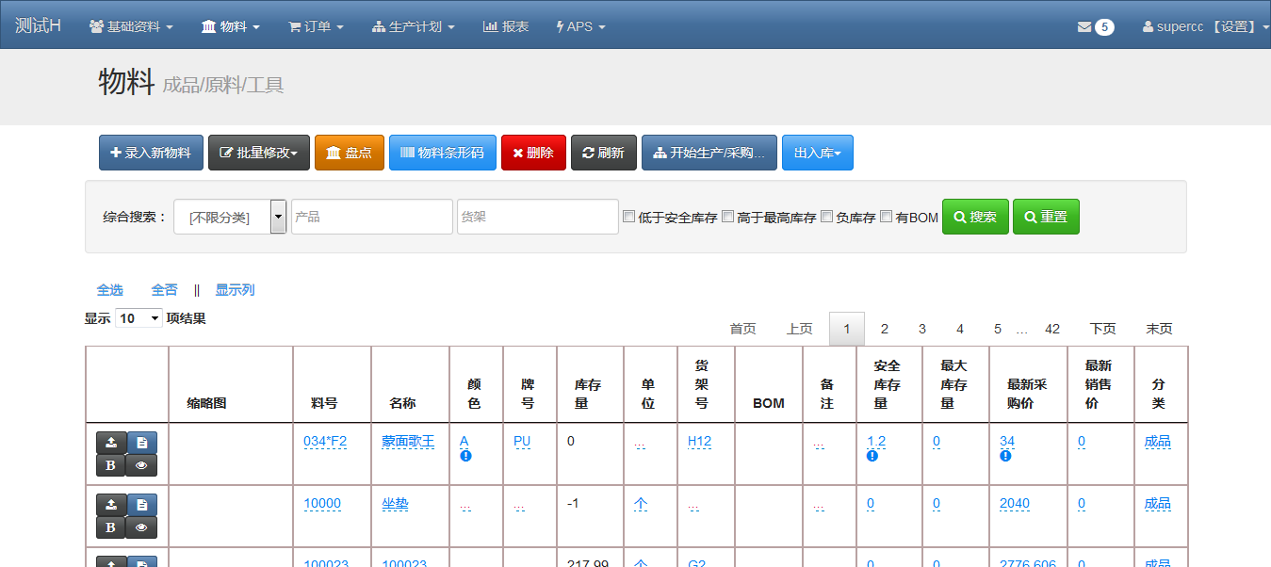Image resolution: width=1271 pixels, height=567 pixels.
Task: Open the [不限分类] category dropdown
Action: pos(230,217)
